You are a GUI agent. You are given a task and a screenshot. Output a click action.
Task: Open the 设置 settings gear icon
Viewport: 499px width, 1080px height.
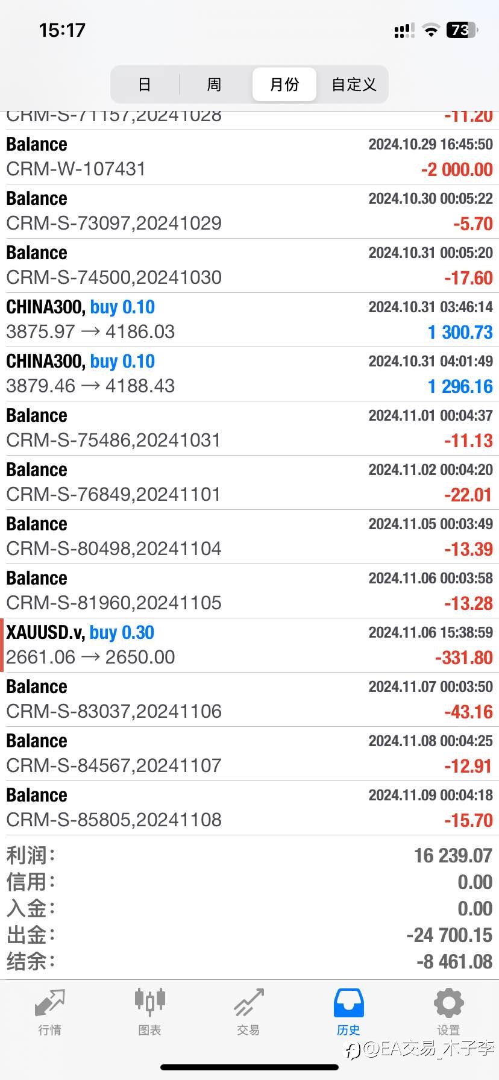click(x=448, y=1003)
